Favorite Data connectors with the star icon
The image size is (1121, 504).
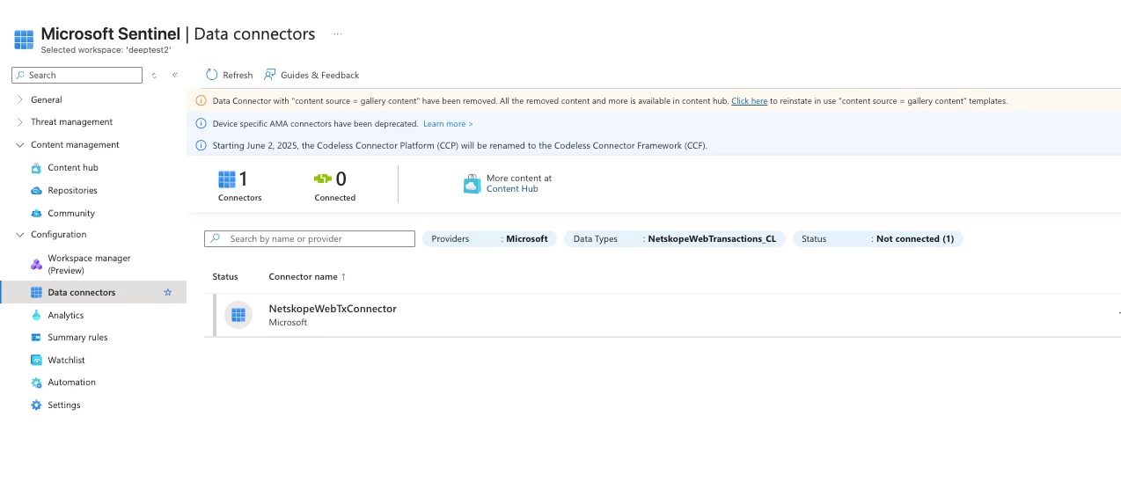pyautogui.click(x=168, y=292)
